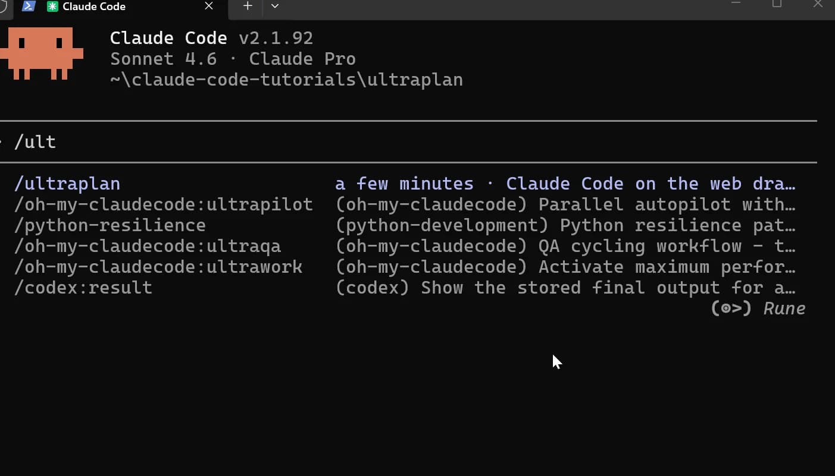Click the Sonnet 4.6 Claude Pro label
This screenshot has width=835, height=476.
tap(232, 58)
